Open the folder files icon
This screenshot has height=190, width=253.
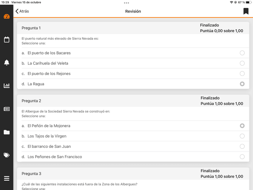tap(7, 132)
